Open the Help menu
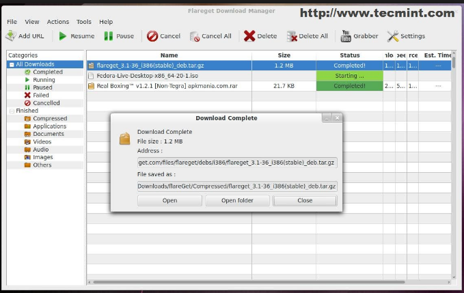This screenshot has width=464, height=293. tap(106, 22)
